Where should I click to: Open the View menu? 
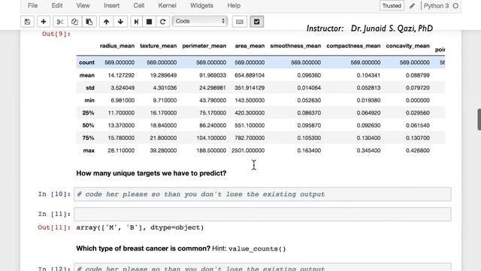pyautogui.click(x=83, y=5)
